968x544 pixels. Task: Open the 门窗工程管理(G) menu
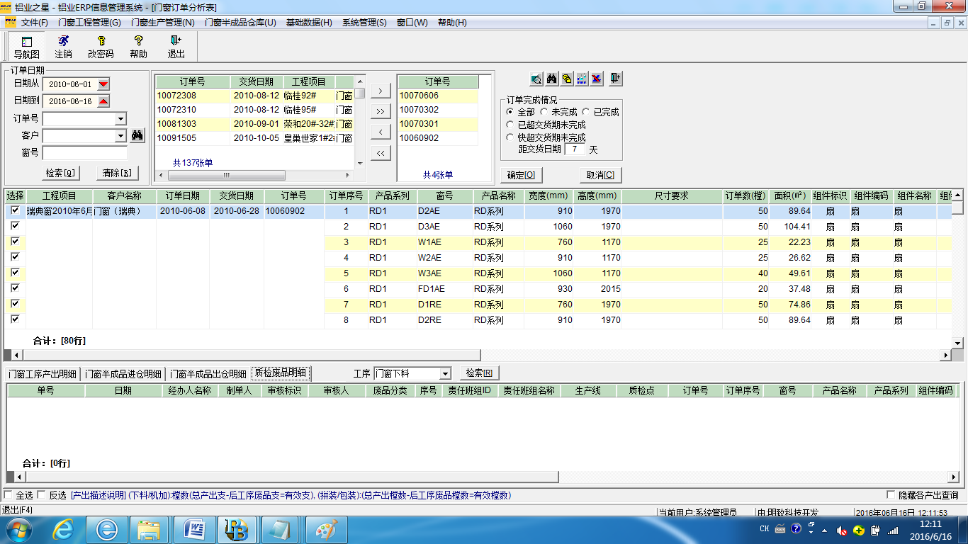(89, 23)
